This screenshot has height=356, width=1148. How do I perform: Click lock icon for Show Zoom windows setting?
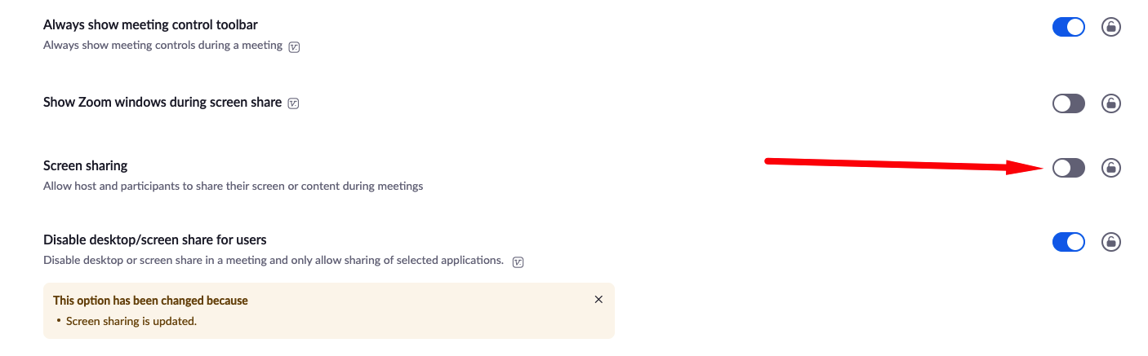1110,103
